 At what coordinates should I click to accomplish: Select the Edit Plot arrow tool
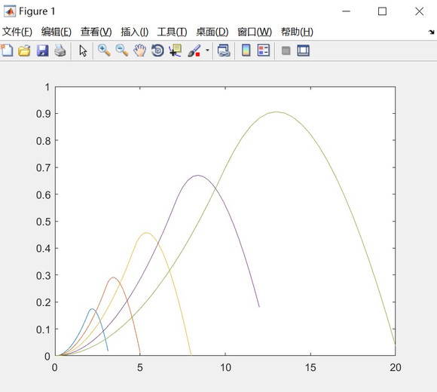(x=83, y=51)
